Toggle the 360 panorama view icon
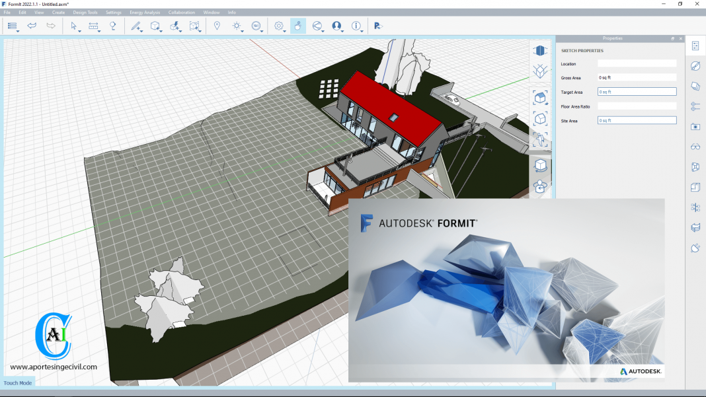Viewport: 706px width, 397px height. 255,26
